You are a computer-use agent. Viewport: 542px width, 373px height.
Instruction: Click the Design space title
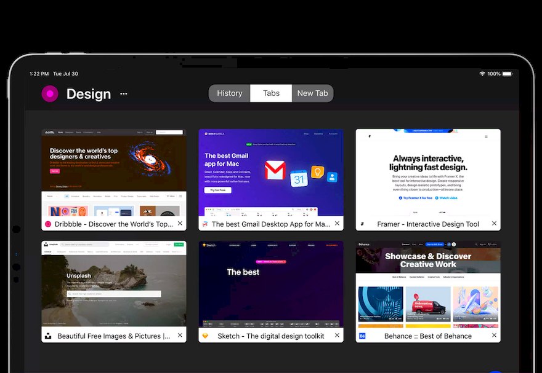(x=89, y=94)
